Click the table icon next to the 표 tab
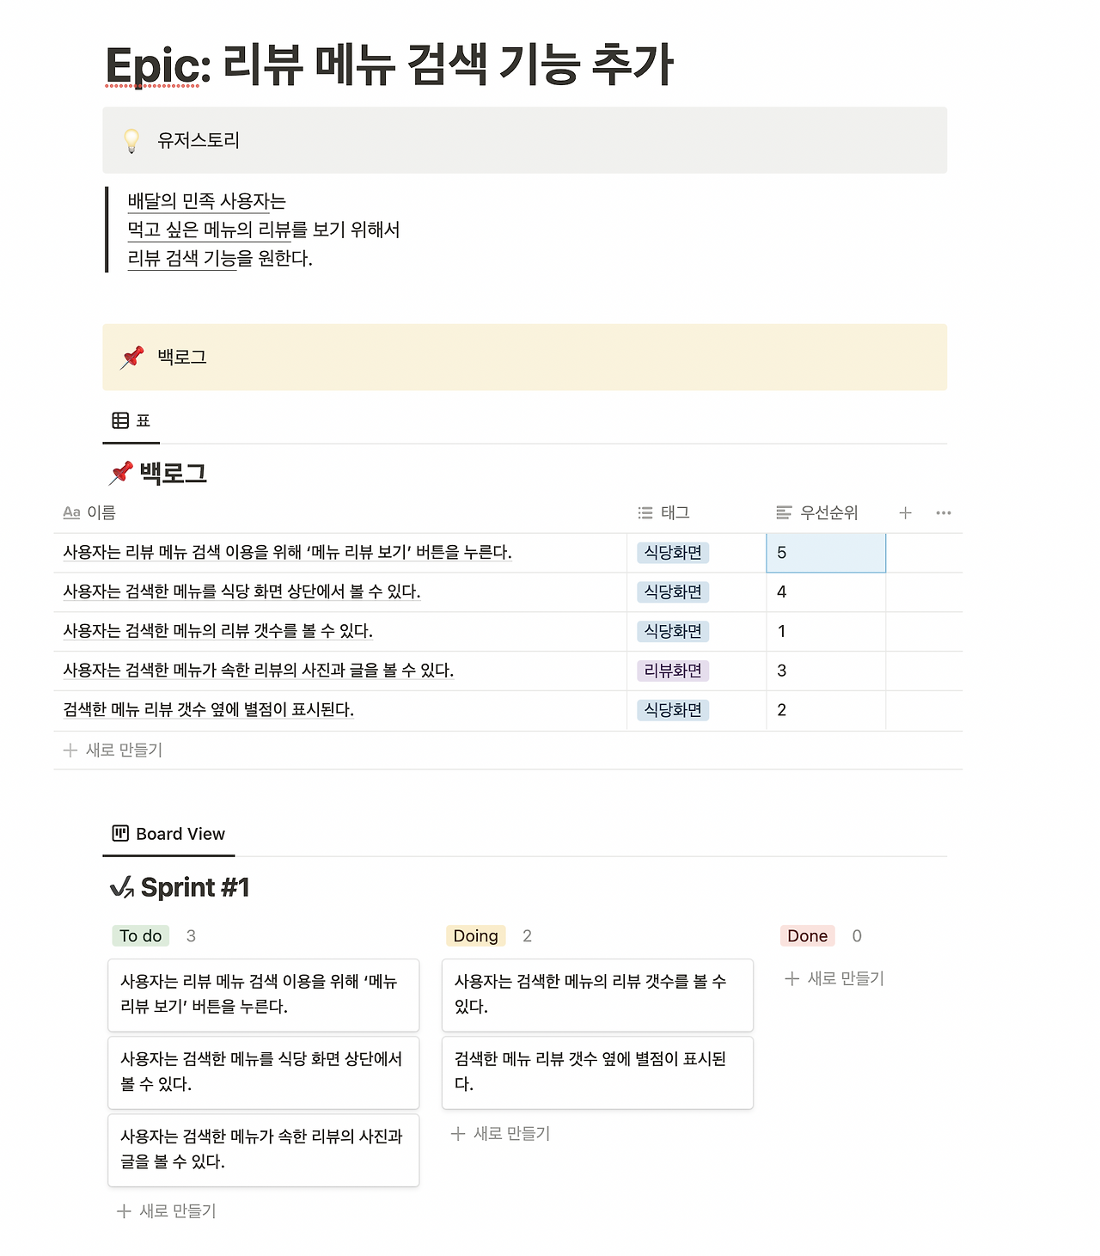Image resolution: width=1100 pixels, height=1256 pixels. [x=120, y=419]
